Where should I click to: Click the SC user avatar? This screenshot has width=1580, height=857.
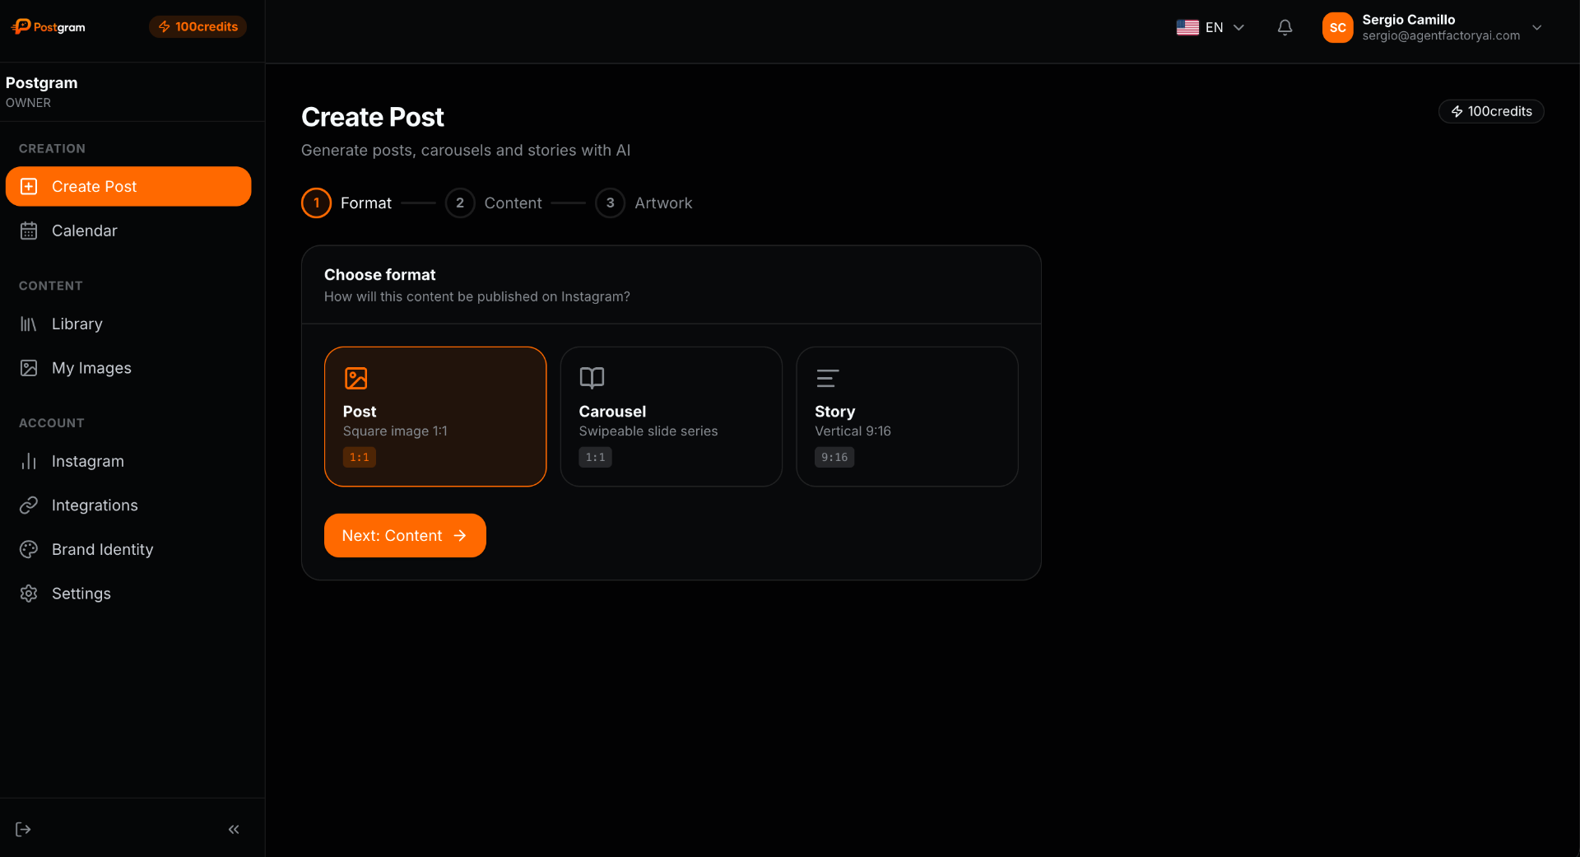click(x=1338, y=27)
